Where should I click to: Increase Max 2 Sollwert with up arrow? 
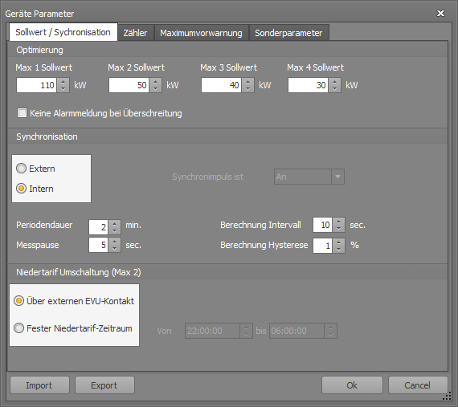pos(156,81)
